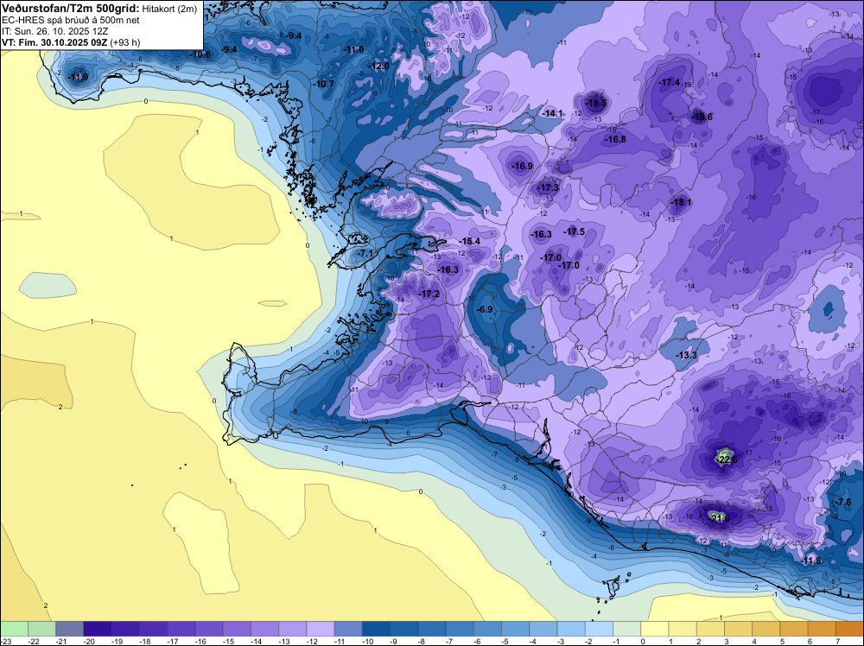The width and height of the screenshot is (864, 646).
Task: Click the -13.3 temperature value
Action: pos(687,355)
